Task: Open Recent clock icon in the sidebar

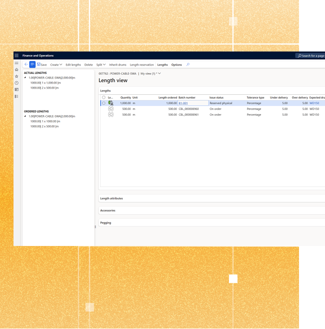Action: click(x=16, y=83)
